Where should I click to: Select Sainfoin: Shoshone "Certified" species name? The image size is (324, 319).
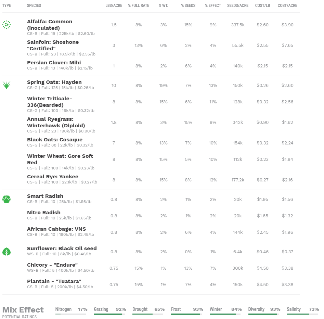coord(53,45)
